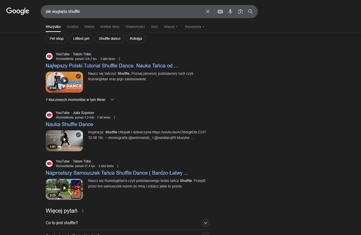The width and height of the screenshot is (361, 235).
Task: Play the 7:44 Shuffle Dance video thumbnail
Action: tap(64, 82)
